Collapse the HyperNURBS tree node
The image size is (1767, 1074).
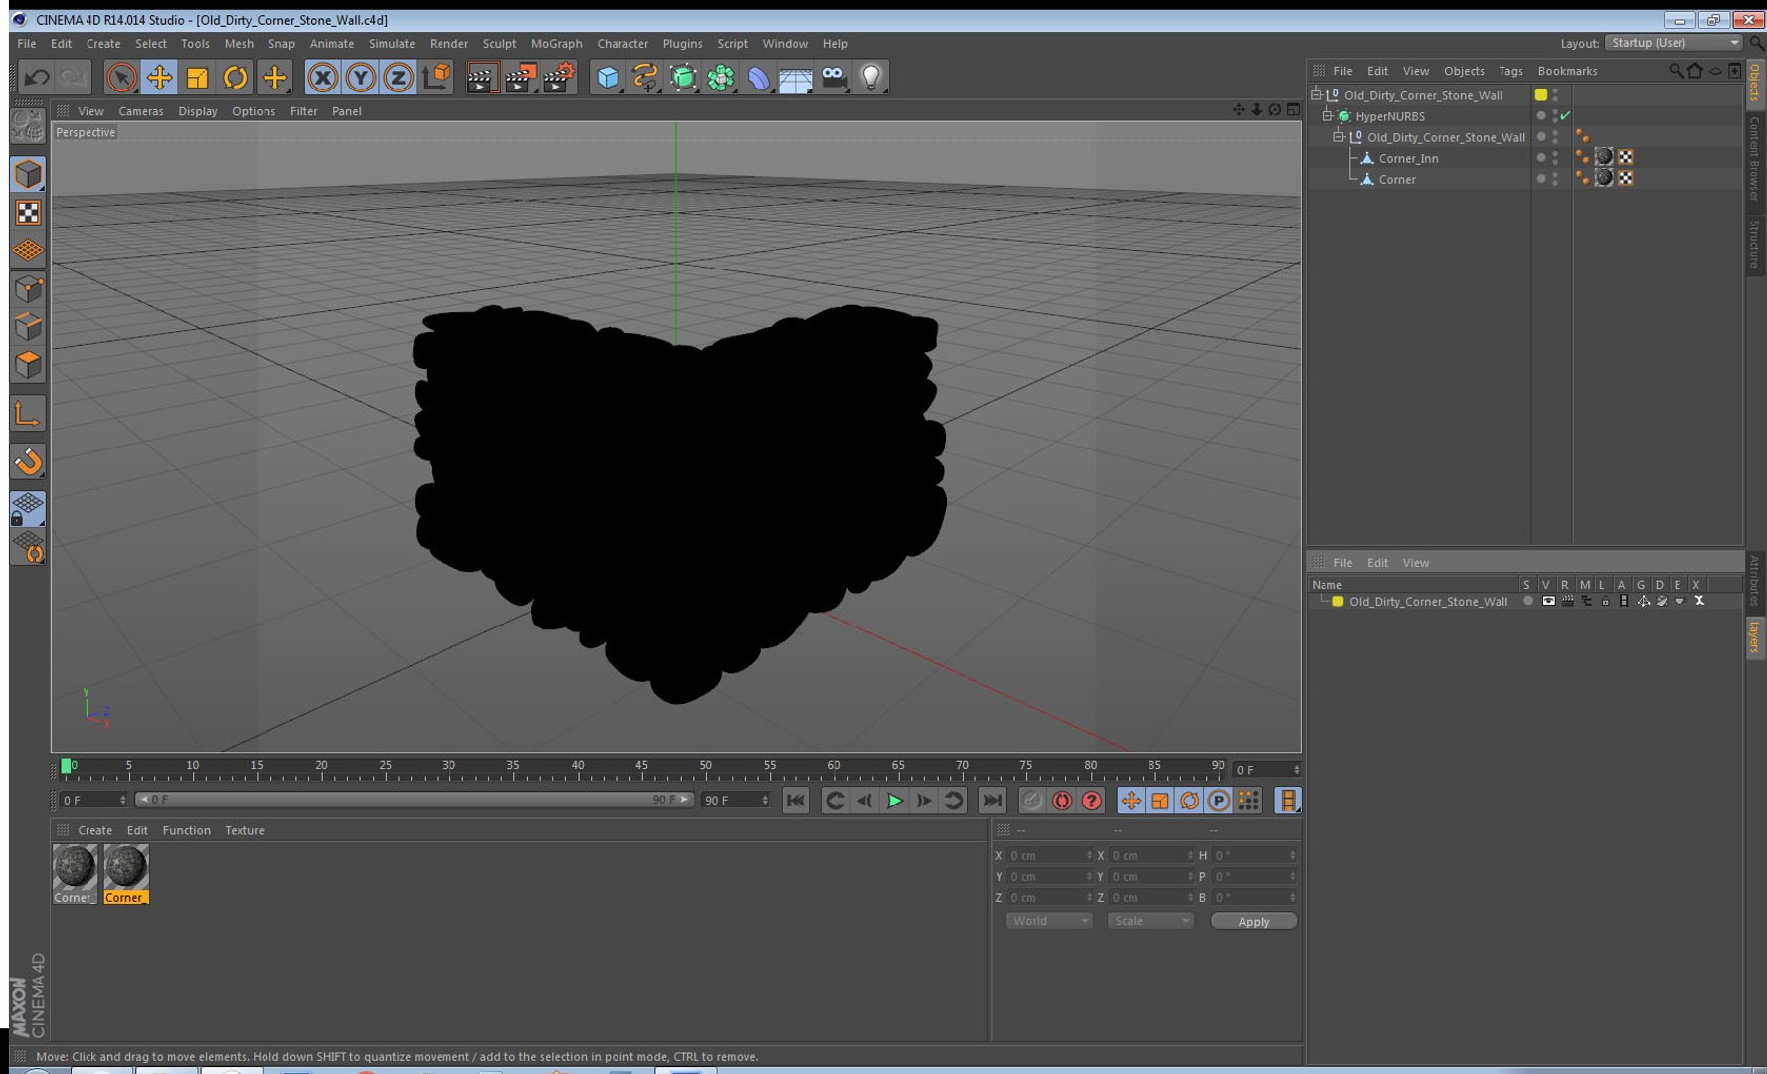click(x=1327, y=116)
